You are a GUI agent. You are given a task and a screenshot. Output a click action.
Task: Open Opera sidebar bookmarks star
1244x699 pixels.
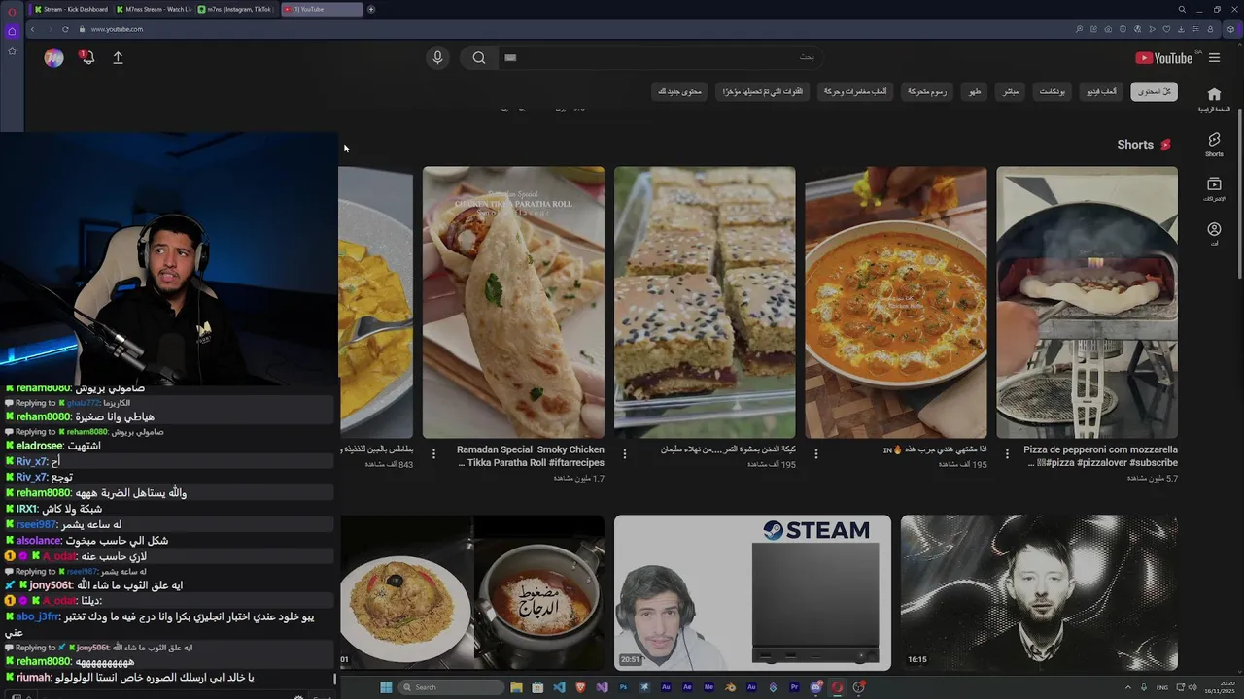[11, 50]
